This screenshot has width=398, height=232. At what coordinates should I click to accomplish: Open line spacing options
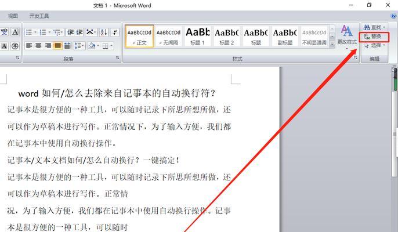point(77,46)
